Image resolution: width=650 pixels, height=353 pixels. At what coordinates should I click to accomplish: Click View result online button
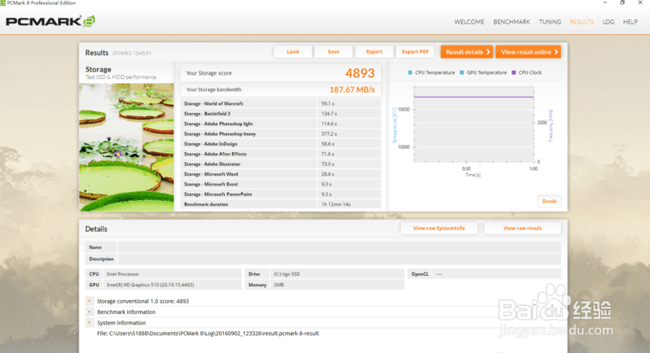pos(528,52)
